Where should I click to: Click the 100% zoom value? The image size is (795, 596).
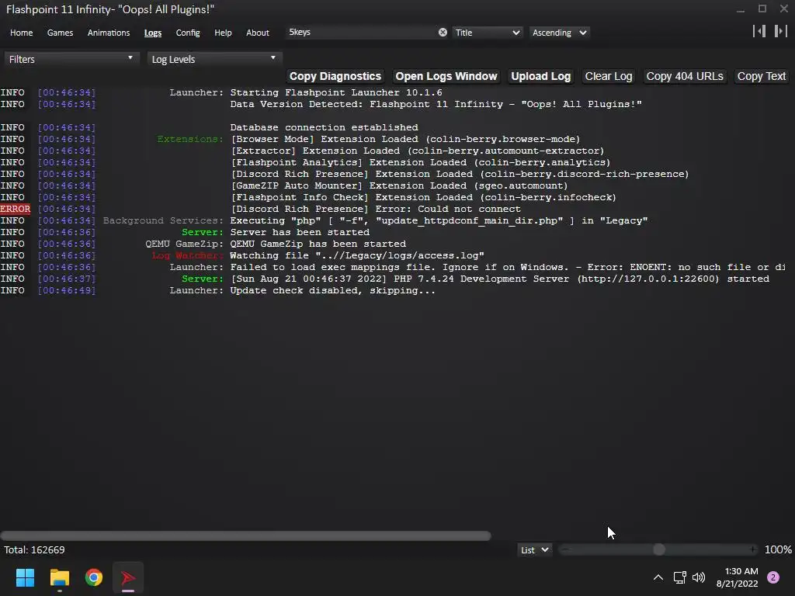point(778,550)
